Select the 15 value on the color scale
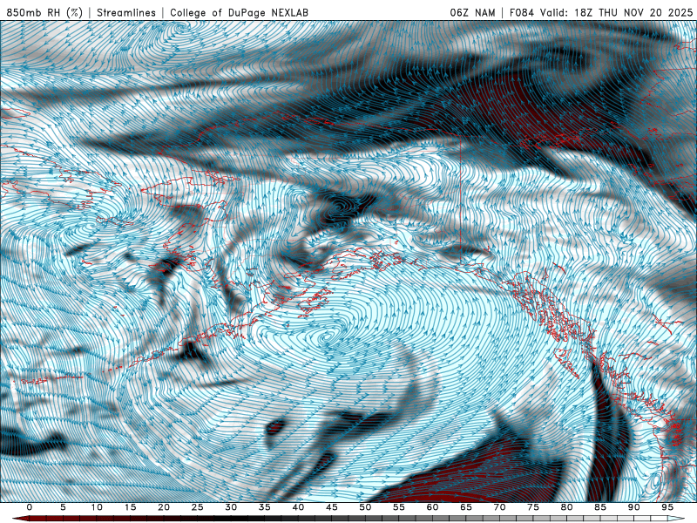The height and width of the screenshot is (523, 697). [130, 507]
